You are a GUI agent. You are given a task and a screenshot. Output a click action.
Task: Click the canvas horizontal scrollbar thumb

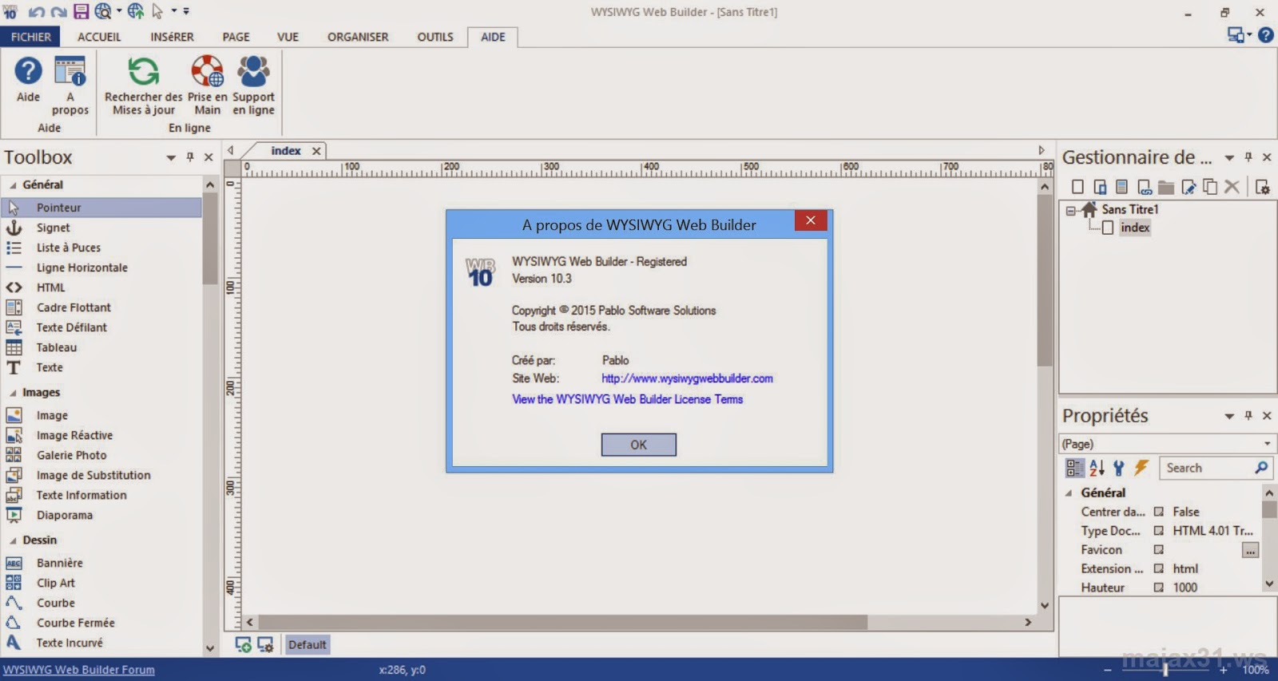coord(563,622)
